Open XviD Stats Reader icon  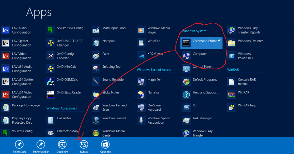[x=51, y=95]
